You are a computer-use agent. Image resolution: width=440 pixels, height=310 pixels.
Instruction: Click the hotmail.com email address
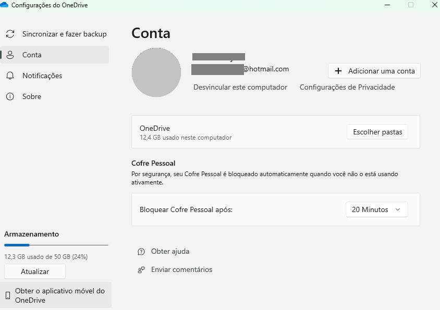240,69
